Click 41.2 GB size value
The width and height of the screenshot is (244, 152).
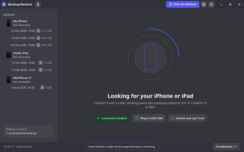[47, 31]
